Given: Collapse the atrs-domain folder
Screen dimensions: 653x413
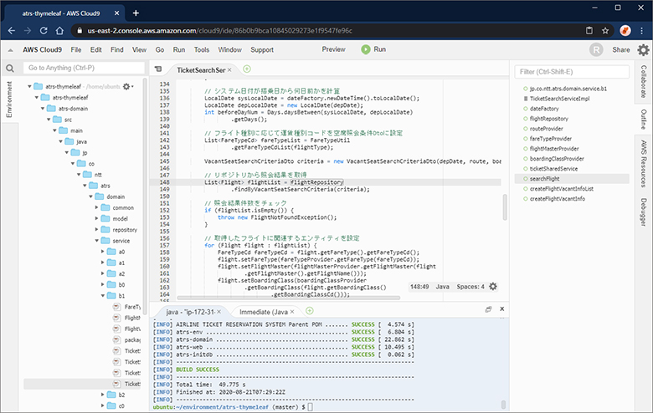Looking at the screenshot, I should [43, 109].
